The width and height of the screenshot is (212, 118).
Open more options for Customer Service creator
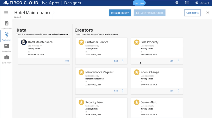(x=123, y=61)
